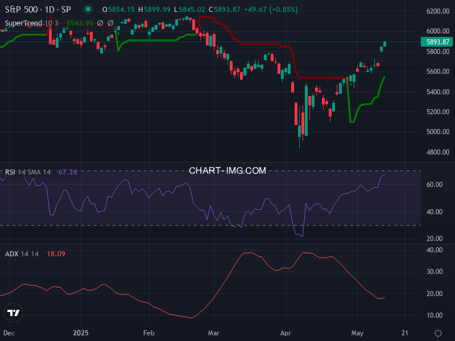
Task: Click the RSI 40.00 scale label
Action: (435, 211)
